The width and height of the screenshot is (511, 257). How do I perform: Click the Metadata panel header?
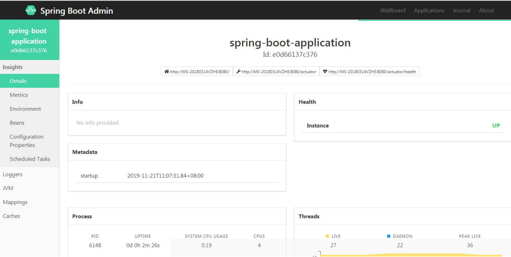[x=177, y=152]
